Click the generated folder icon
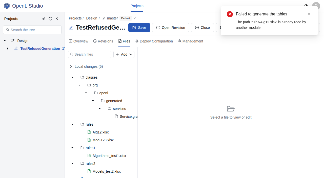324x182 pixels. pyautogui.click(x=103, y=101)
